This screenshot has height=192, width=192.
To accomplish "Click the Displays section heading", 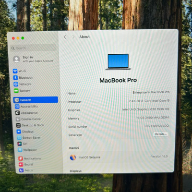I will 75,171.
